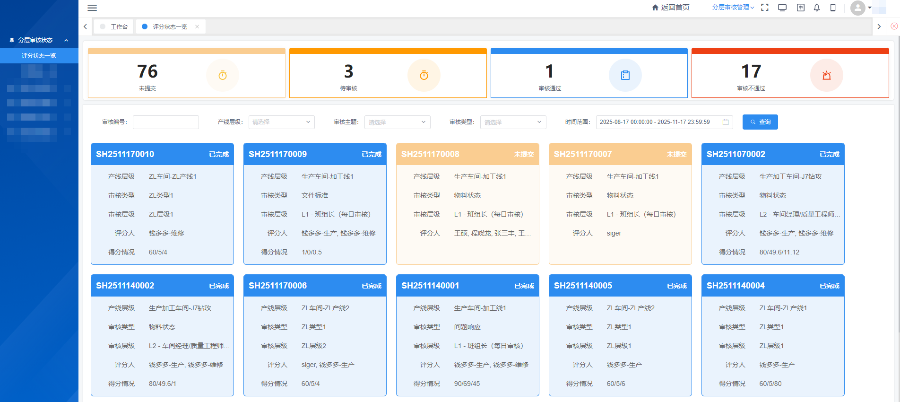Image resolution: width=900 pixels, height=402 pixels.
Task: Collapse the 分层审核状态 sidebar group
Action: point(66,40)
